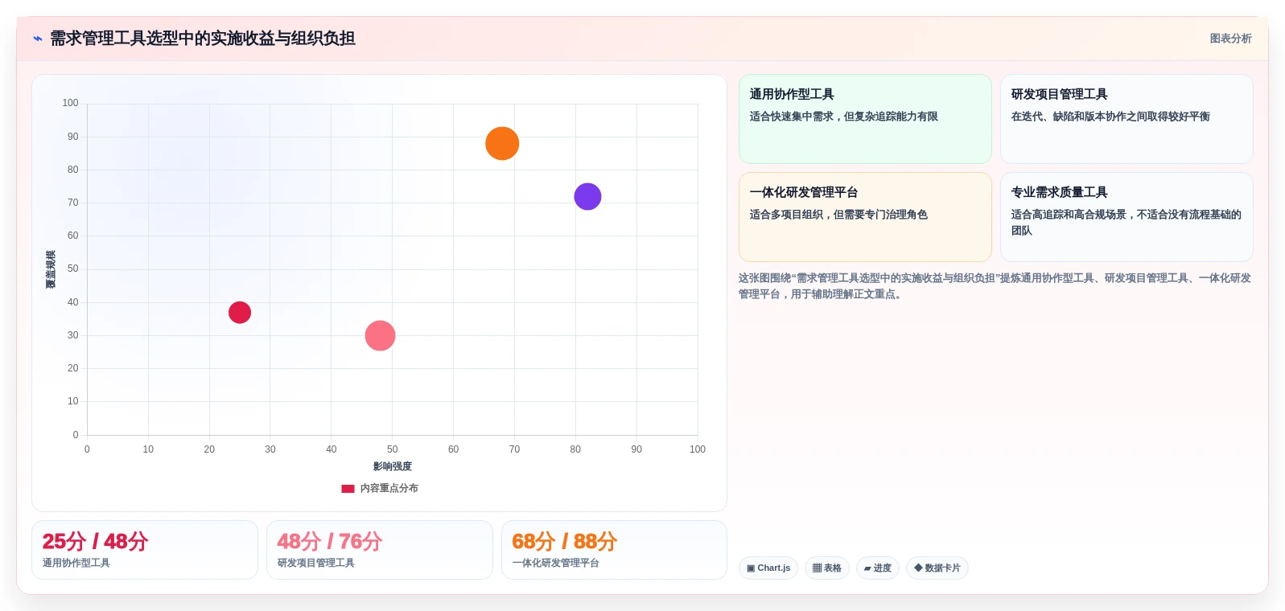This screenshot has width=1285, height=611.
Task: Open the 研发项目管理工具 description card
Action: (1126, 119)
